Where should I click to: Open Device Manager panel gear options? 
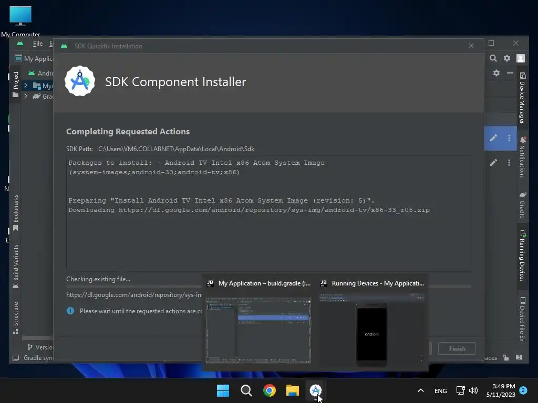coord(496,73)
